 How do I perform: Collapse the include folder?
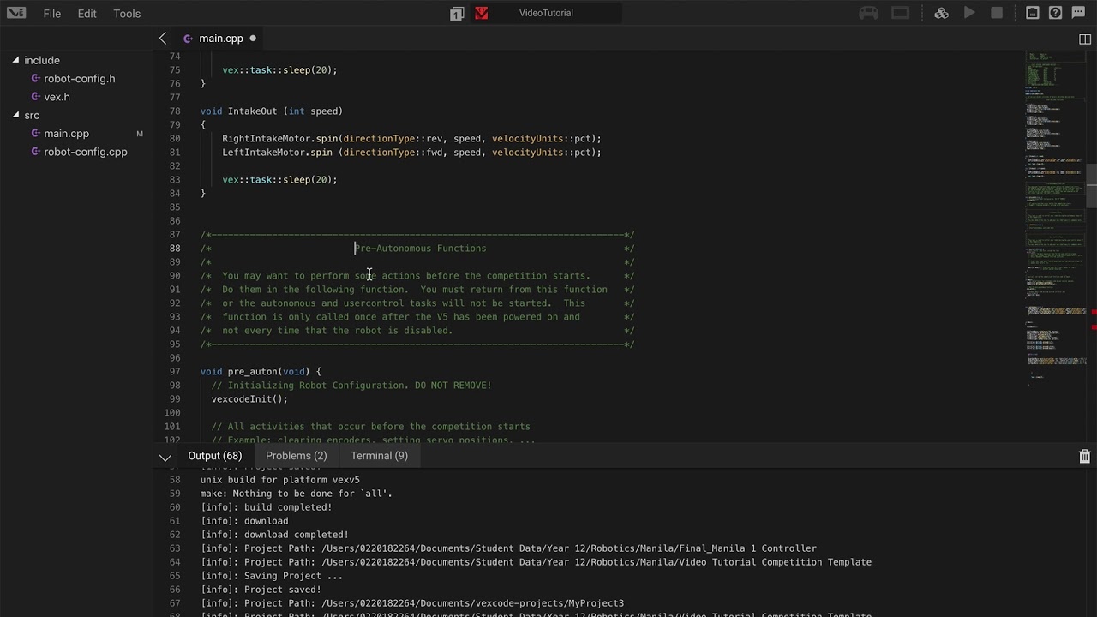(x=15, y=60)
